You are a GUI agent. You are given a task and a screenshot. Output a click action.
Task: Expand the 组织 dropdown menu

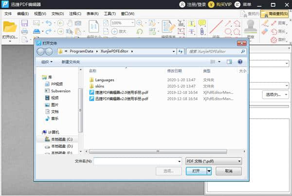pyautogui.click(x=47, y=62)
